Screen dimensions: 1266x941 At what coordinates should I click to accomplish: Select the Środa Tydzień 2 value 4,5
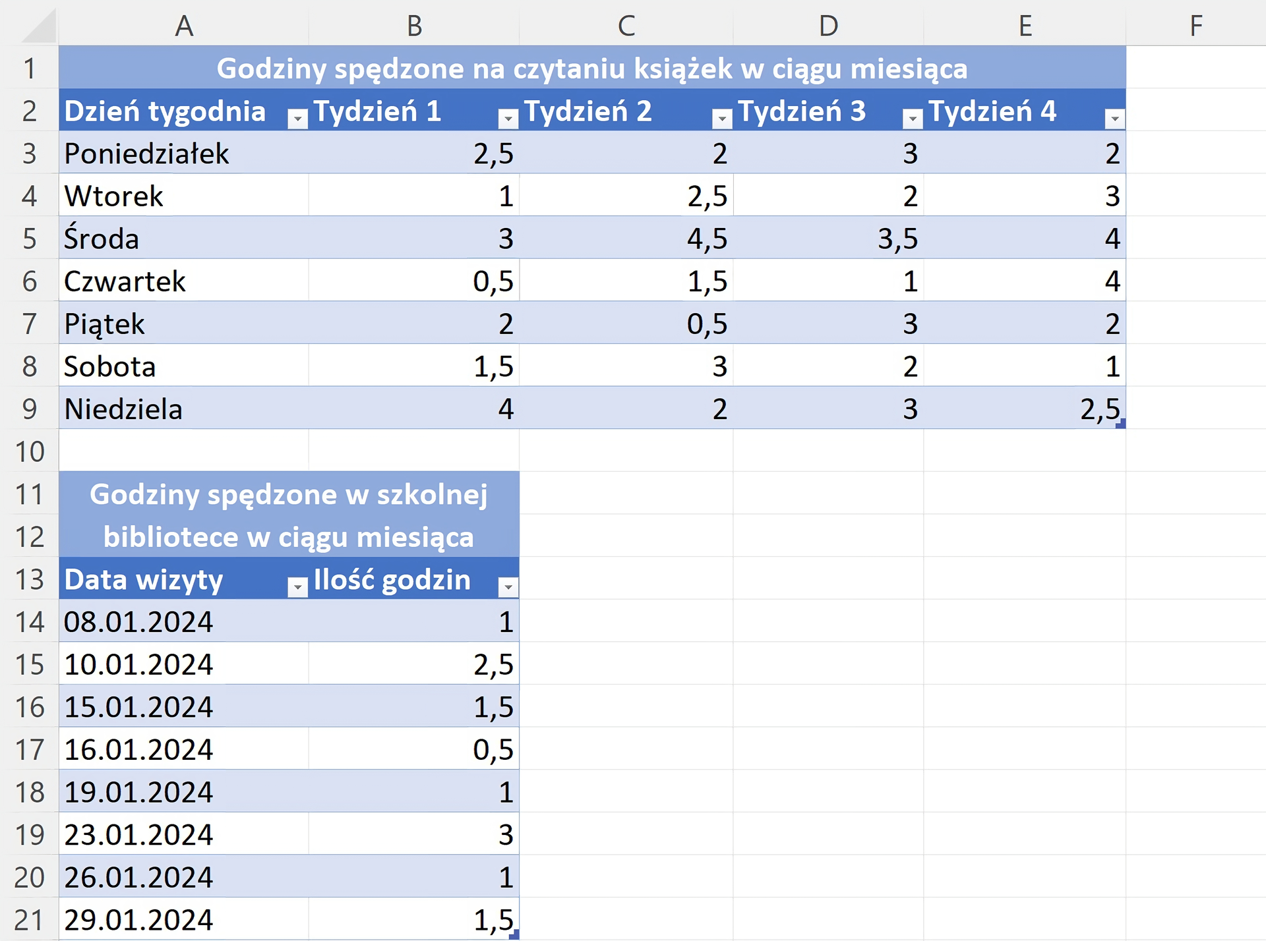pos(706,239)
